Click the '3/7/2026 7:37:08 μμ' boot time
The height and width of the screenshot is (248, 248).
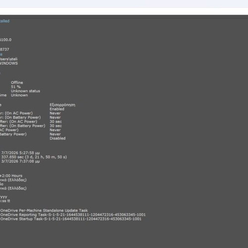pyautogui.click(x=20, y=161)
